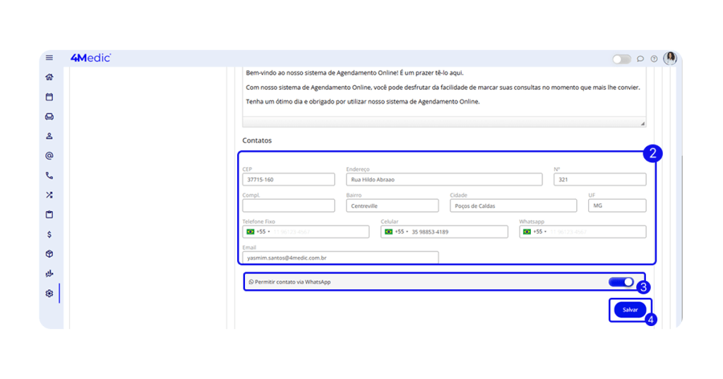Expand the Telefone Fixo country code dropdown
Image resolution: width=723 pixels, height=379 pixels.
coord(258,231)
